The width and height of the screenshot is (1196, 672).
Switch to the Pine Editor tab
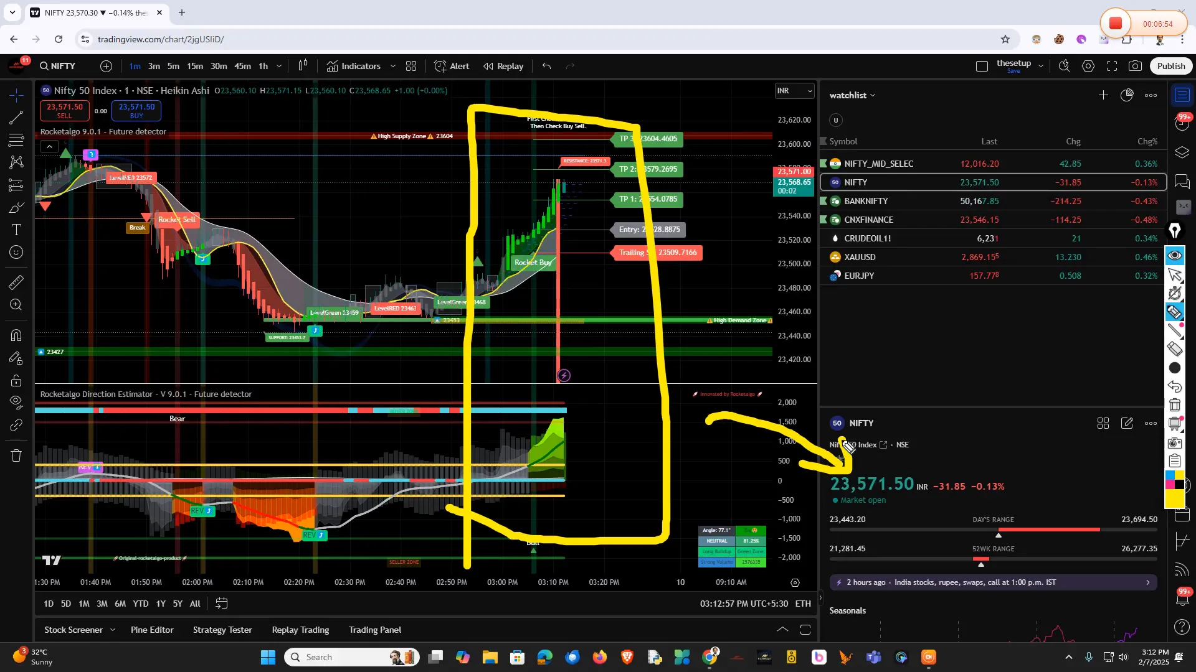point(151,630)
